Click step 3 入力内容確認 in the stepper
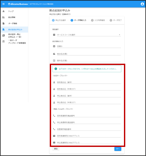The width and height of the screenshot is (146, 156). [98, 20]
